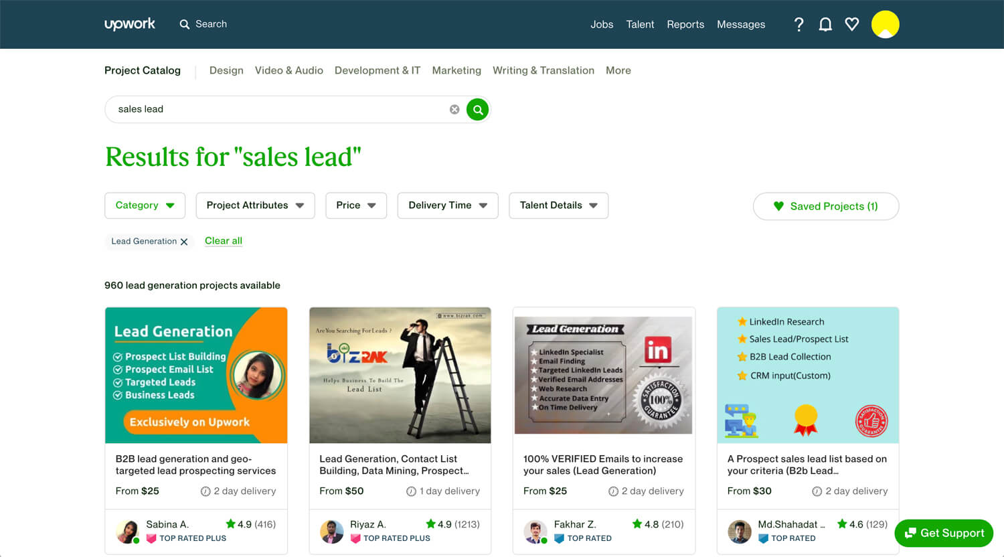Click Fakhar Z. profile photo
This screenshot has width=1004, height=557.
(x=535, y=531)
